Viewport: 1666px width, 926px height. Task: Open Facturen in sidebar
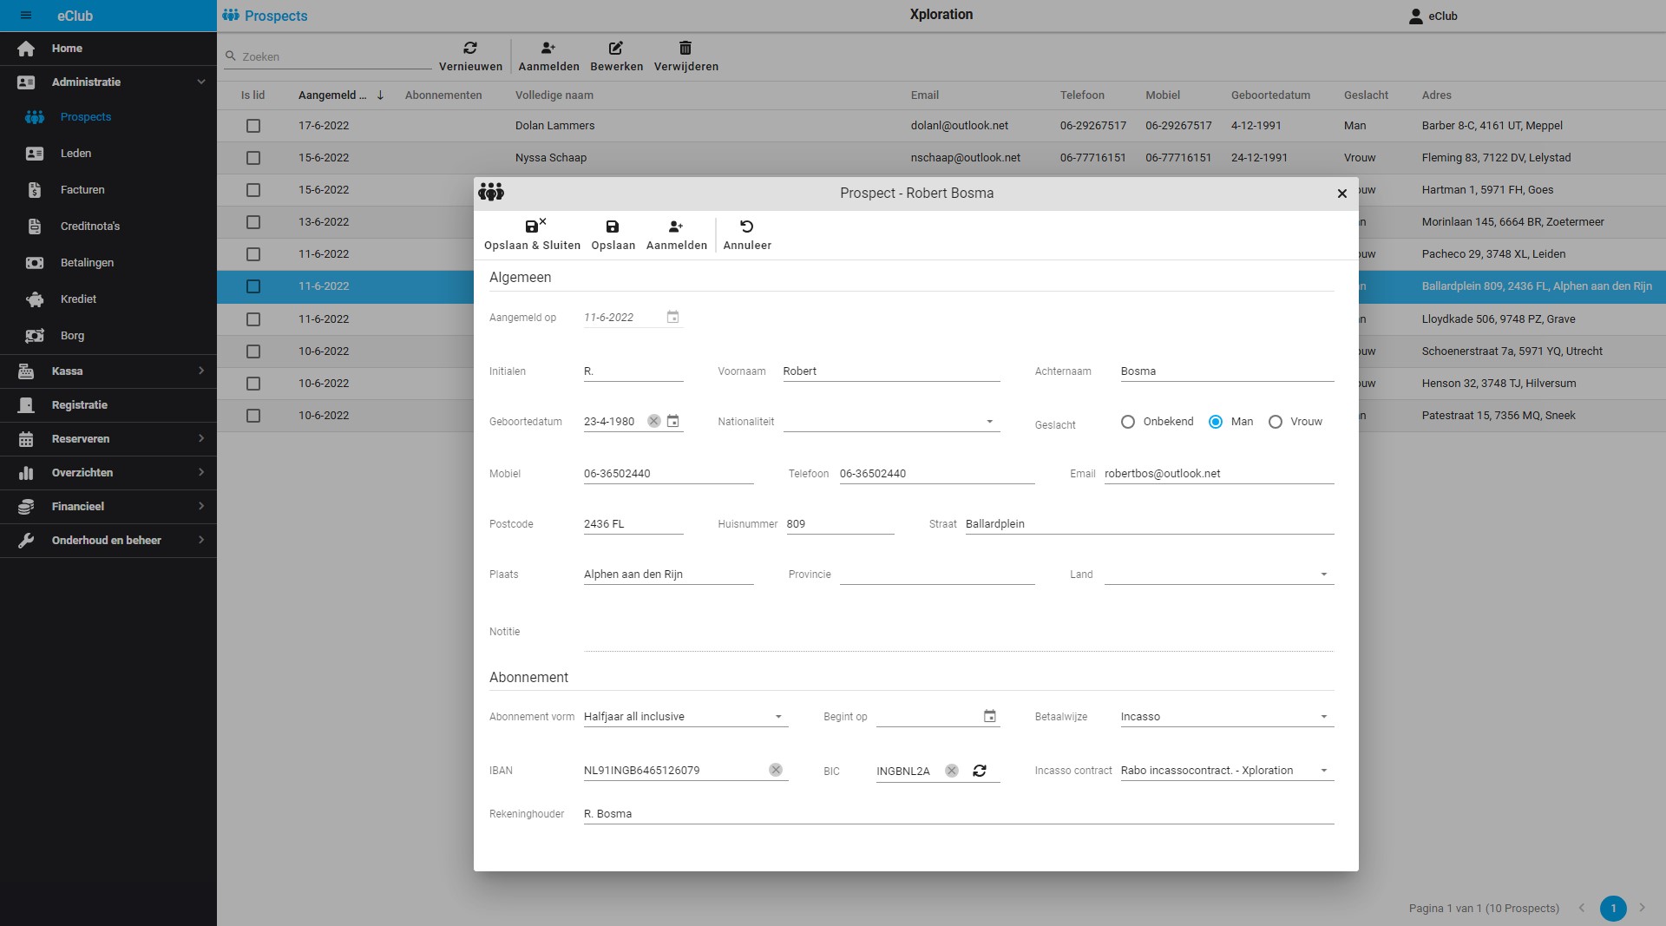click(108, 190)
